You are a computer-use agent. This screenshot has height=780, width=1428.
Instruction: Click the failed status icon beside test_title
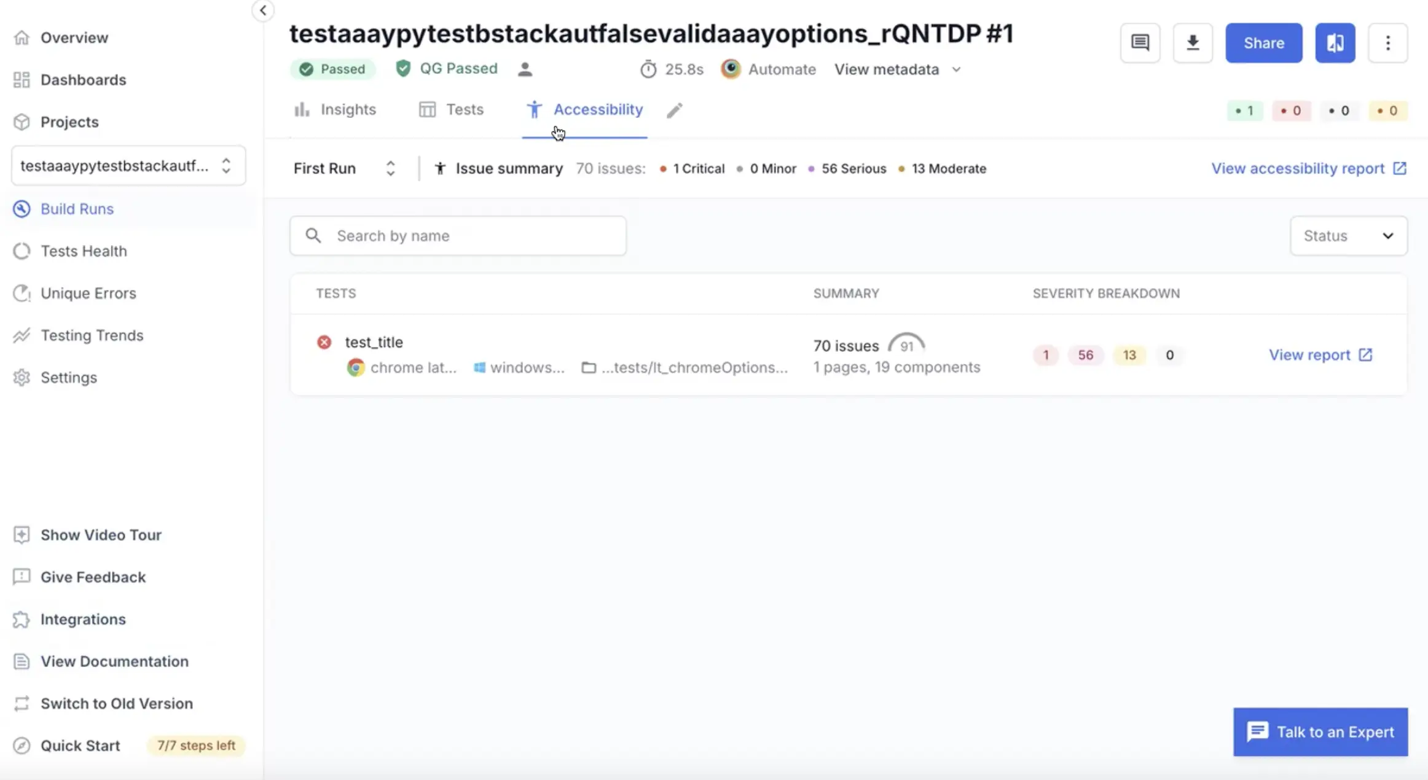324,342
